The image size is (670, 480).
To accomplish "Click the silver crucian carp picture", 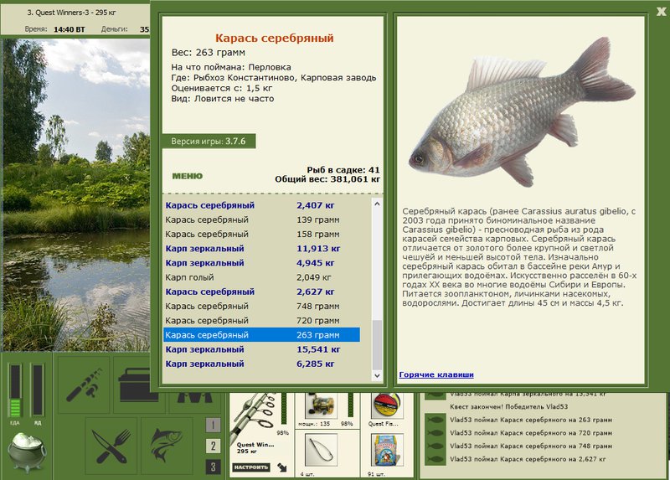I will tap(521, 112).
